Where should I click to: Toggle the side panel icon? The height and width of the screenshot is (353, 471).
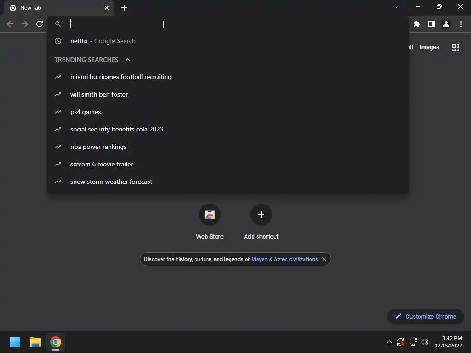point(431,24)
